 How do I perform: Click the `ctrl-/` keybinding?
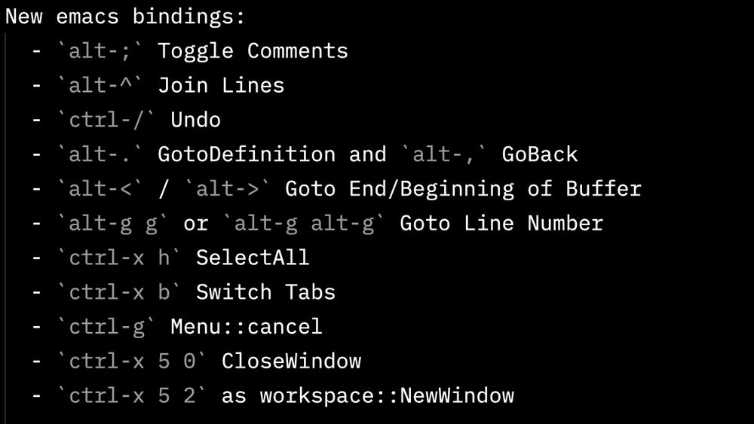[x=106, y=120]
